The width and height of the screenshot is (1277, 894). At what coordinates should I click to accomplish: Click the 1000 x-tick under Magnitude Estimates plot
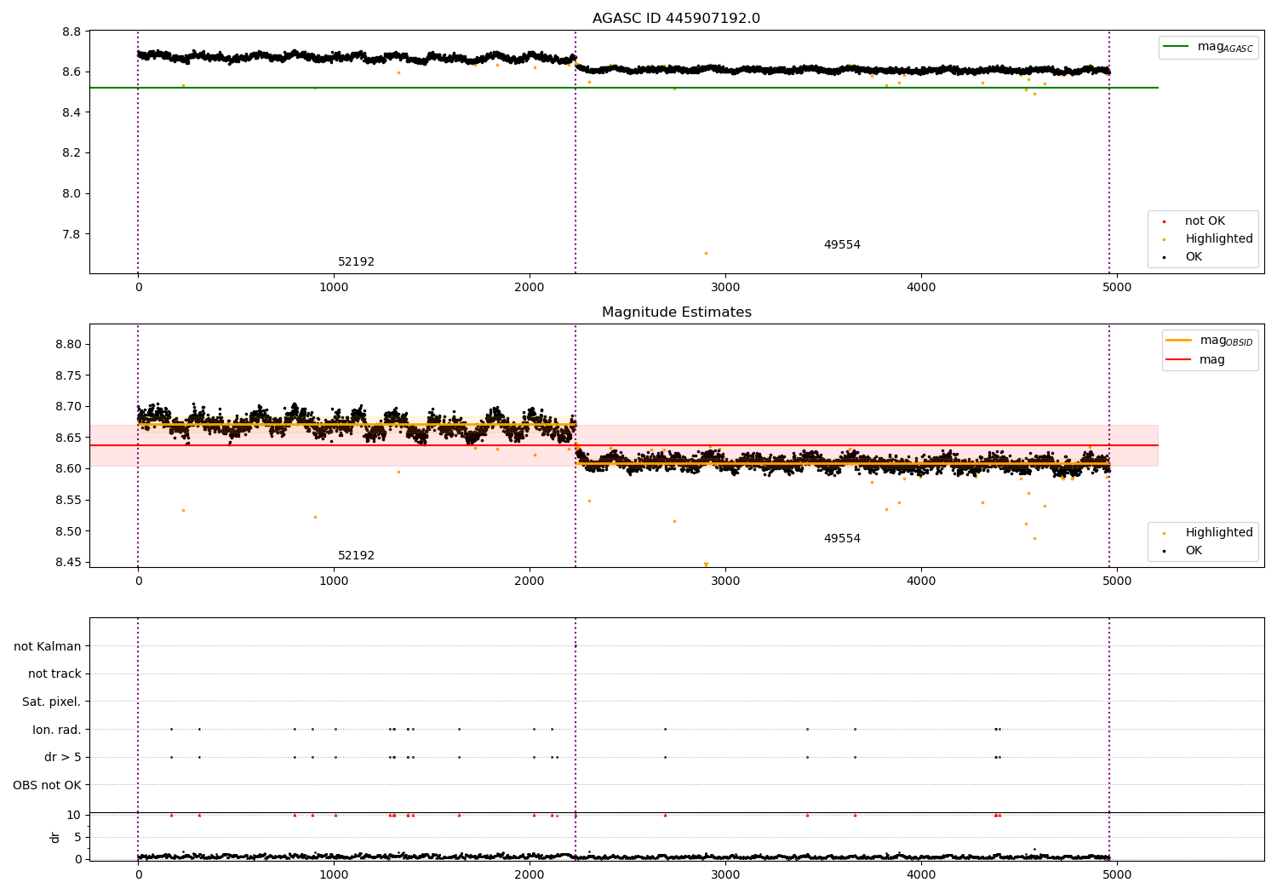tap(334, 582)
